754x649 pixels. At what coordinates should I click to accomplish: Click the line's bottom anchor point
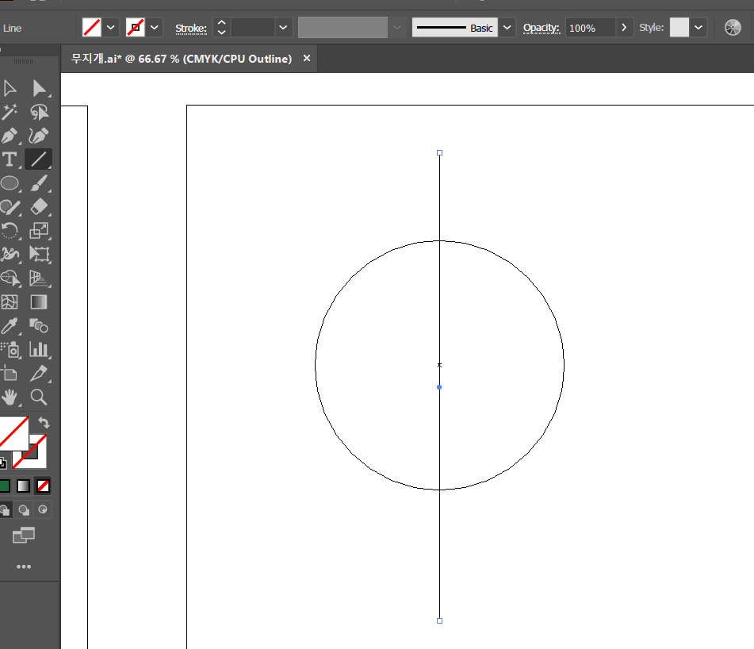tap(439, 621)
